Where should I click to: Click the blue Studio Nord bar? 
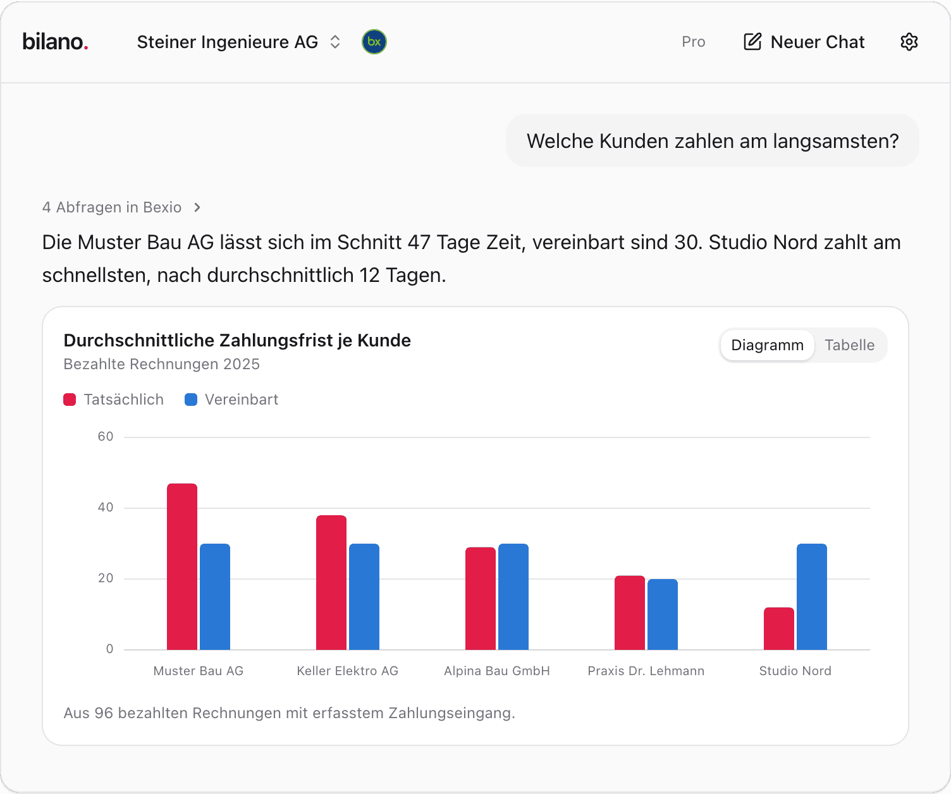click(812, 597)
